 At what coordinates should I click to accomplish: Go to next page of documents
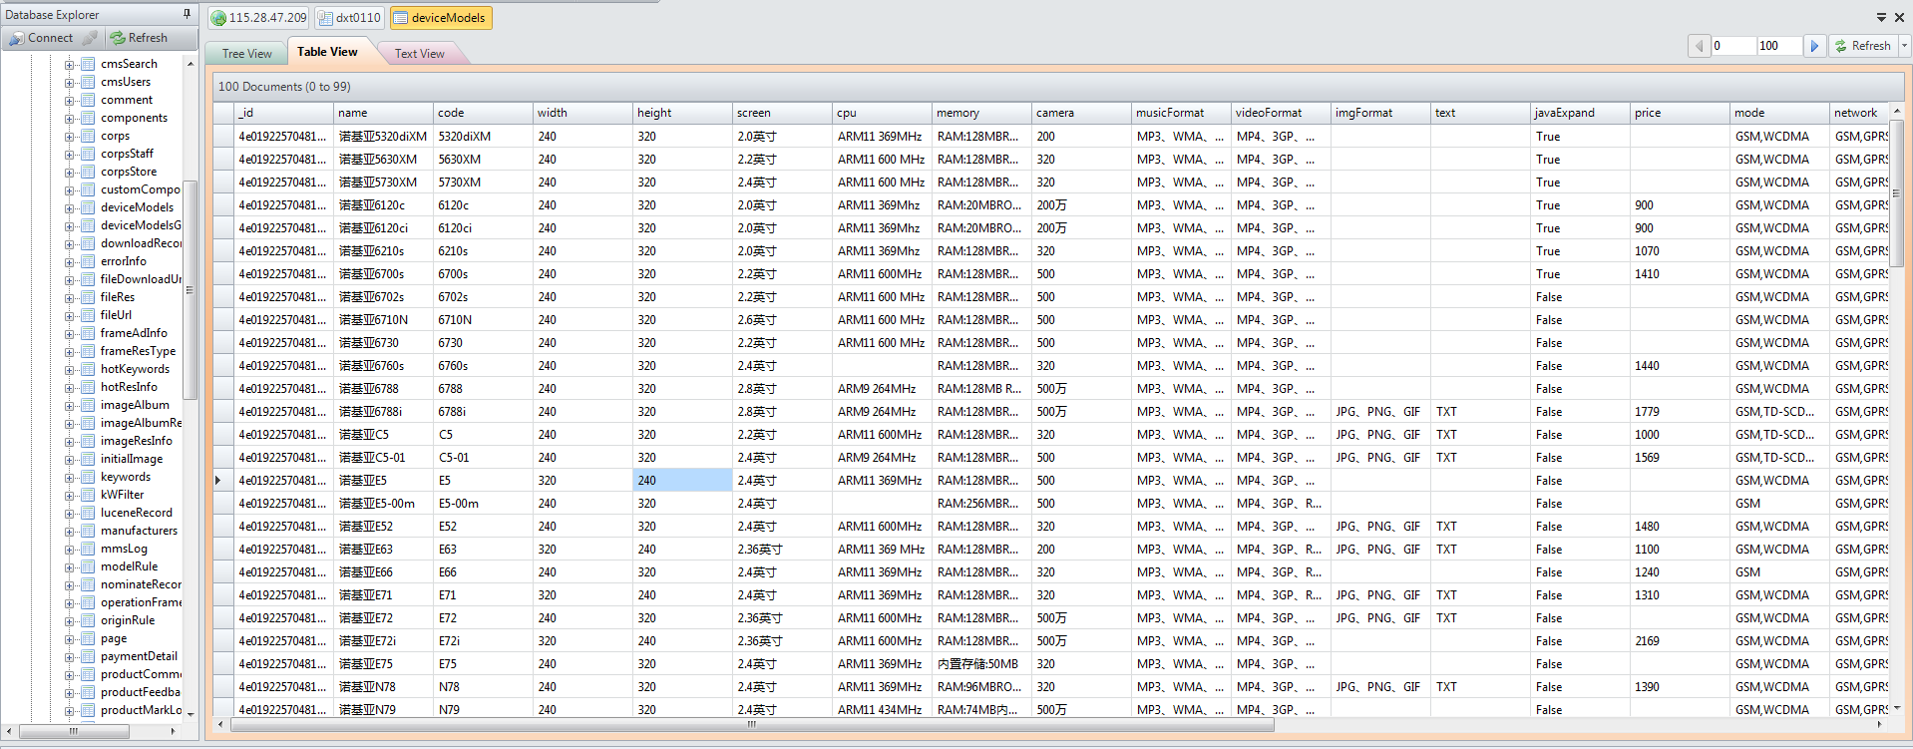point(1815,46)
